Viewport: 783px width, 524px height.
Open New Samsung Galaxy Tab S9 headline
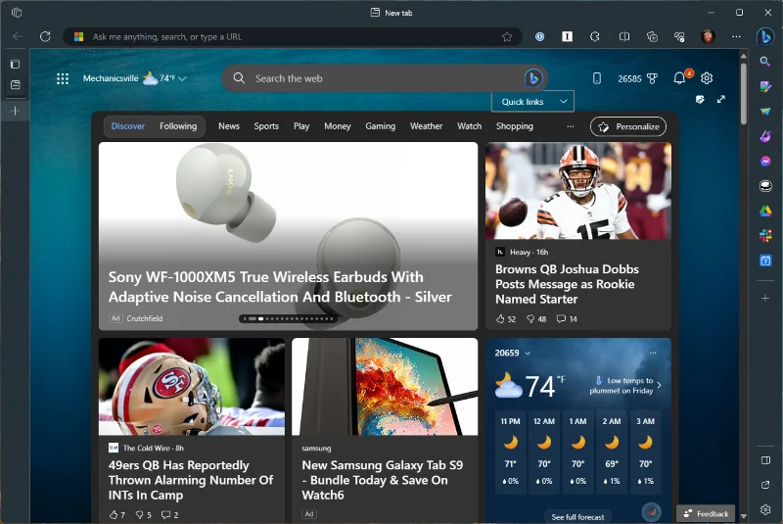[x=382, y=480]
